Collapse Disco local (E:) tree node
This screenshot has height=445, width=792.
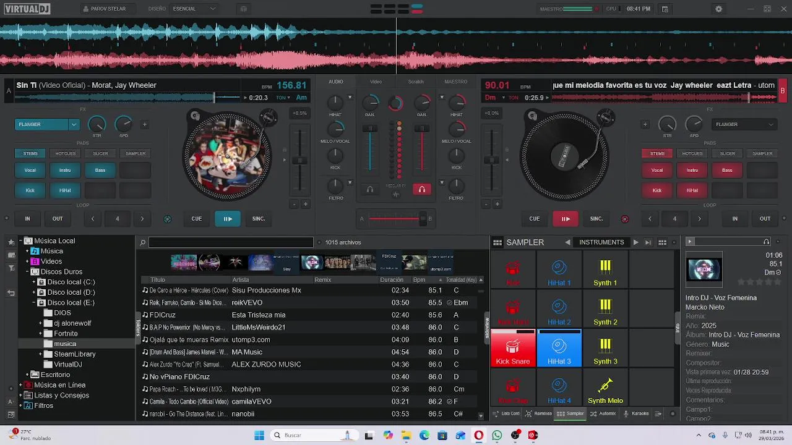(x=34, y=302)
